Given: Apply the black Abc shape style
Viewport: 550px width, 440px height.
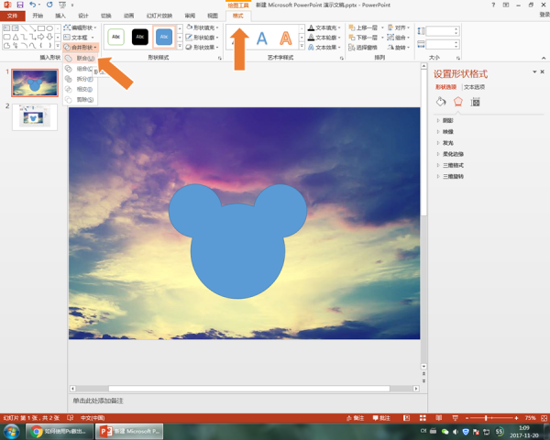Looking at the screenshot, I should coord(140,37).
